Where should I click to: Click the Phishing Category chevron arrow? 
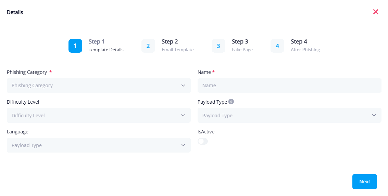183,86
